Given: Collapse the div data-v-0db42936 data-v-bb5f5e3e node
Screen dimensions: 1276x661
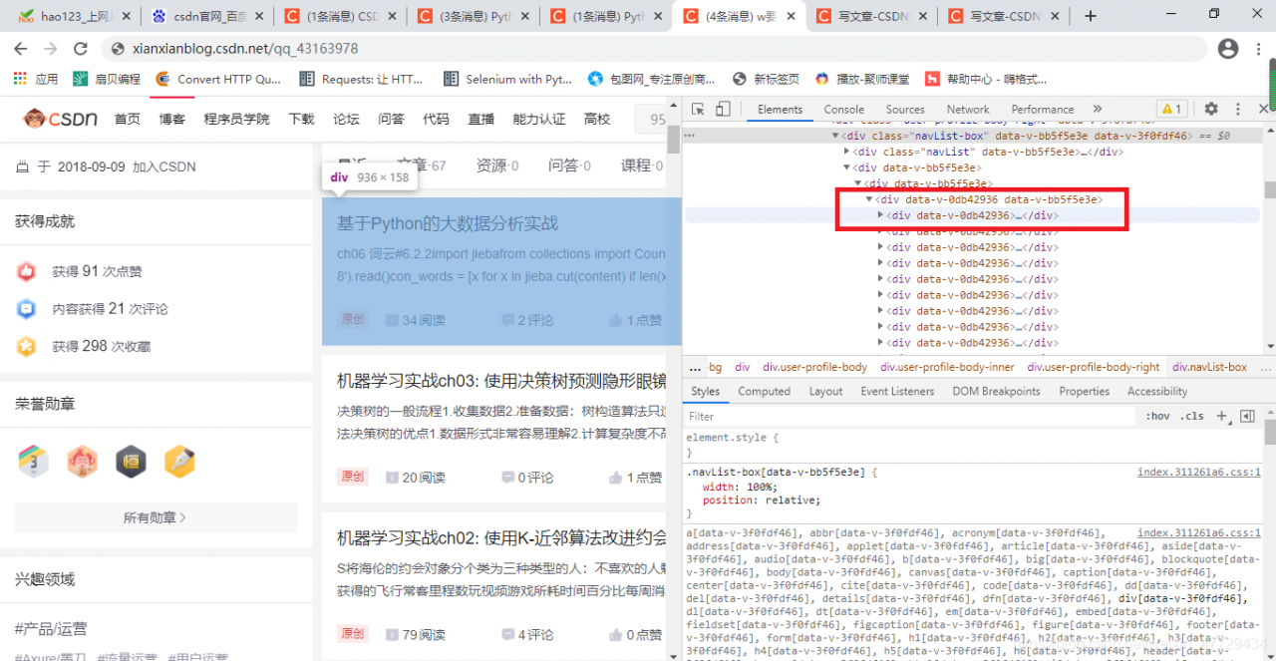Looking at the screenshot, I should pos(869,199).
